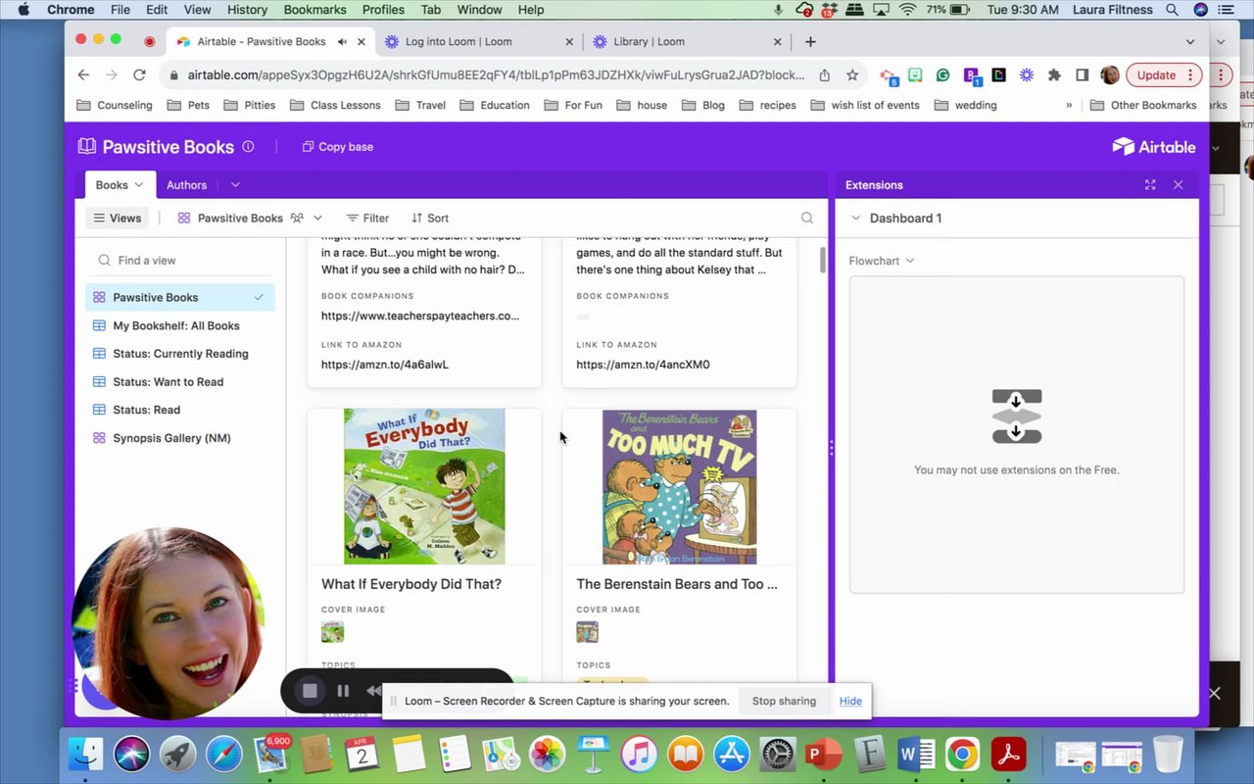
Task: Open Safari from the Dock
Action: pyautogui.click(x=223, y=754)
